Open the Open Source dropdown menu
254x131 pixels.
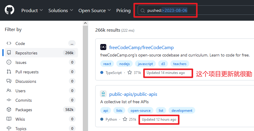tap(95, 11)
